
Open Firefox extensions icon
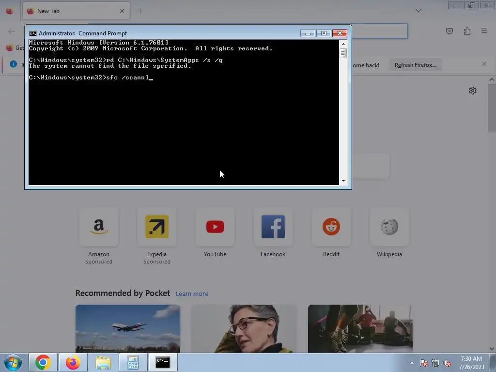pyautogui.click(x=467, y=31)
